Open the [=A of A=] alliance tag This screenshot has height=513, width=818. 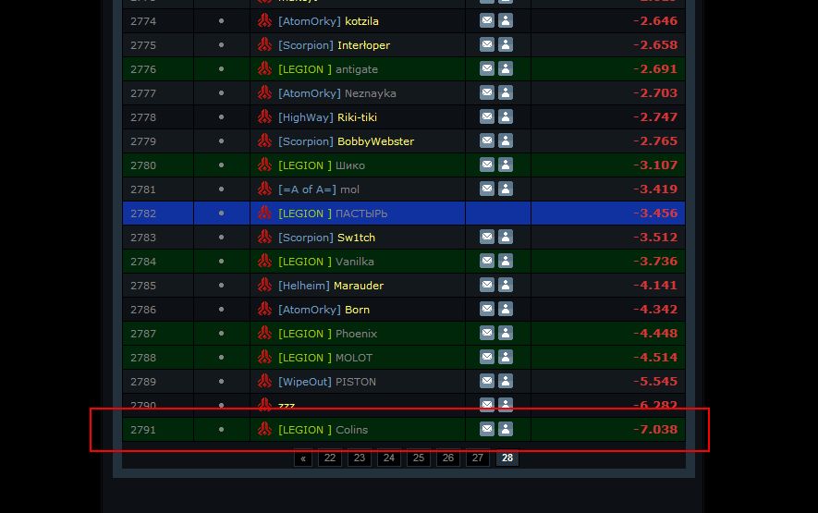(x=307, y=189)
